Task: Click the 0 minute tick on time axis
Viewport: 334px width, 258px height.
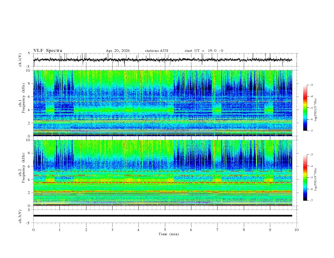Action: coord(33,230)
